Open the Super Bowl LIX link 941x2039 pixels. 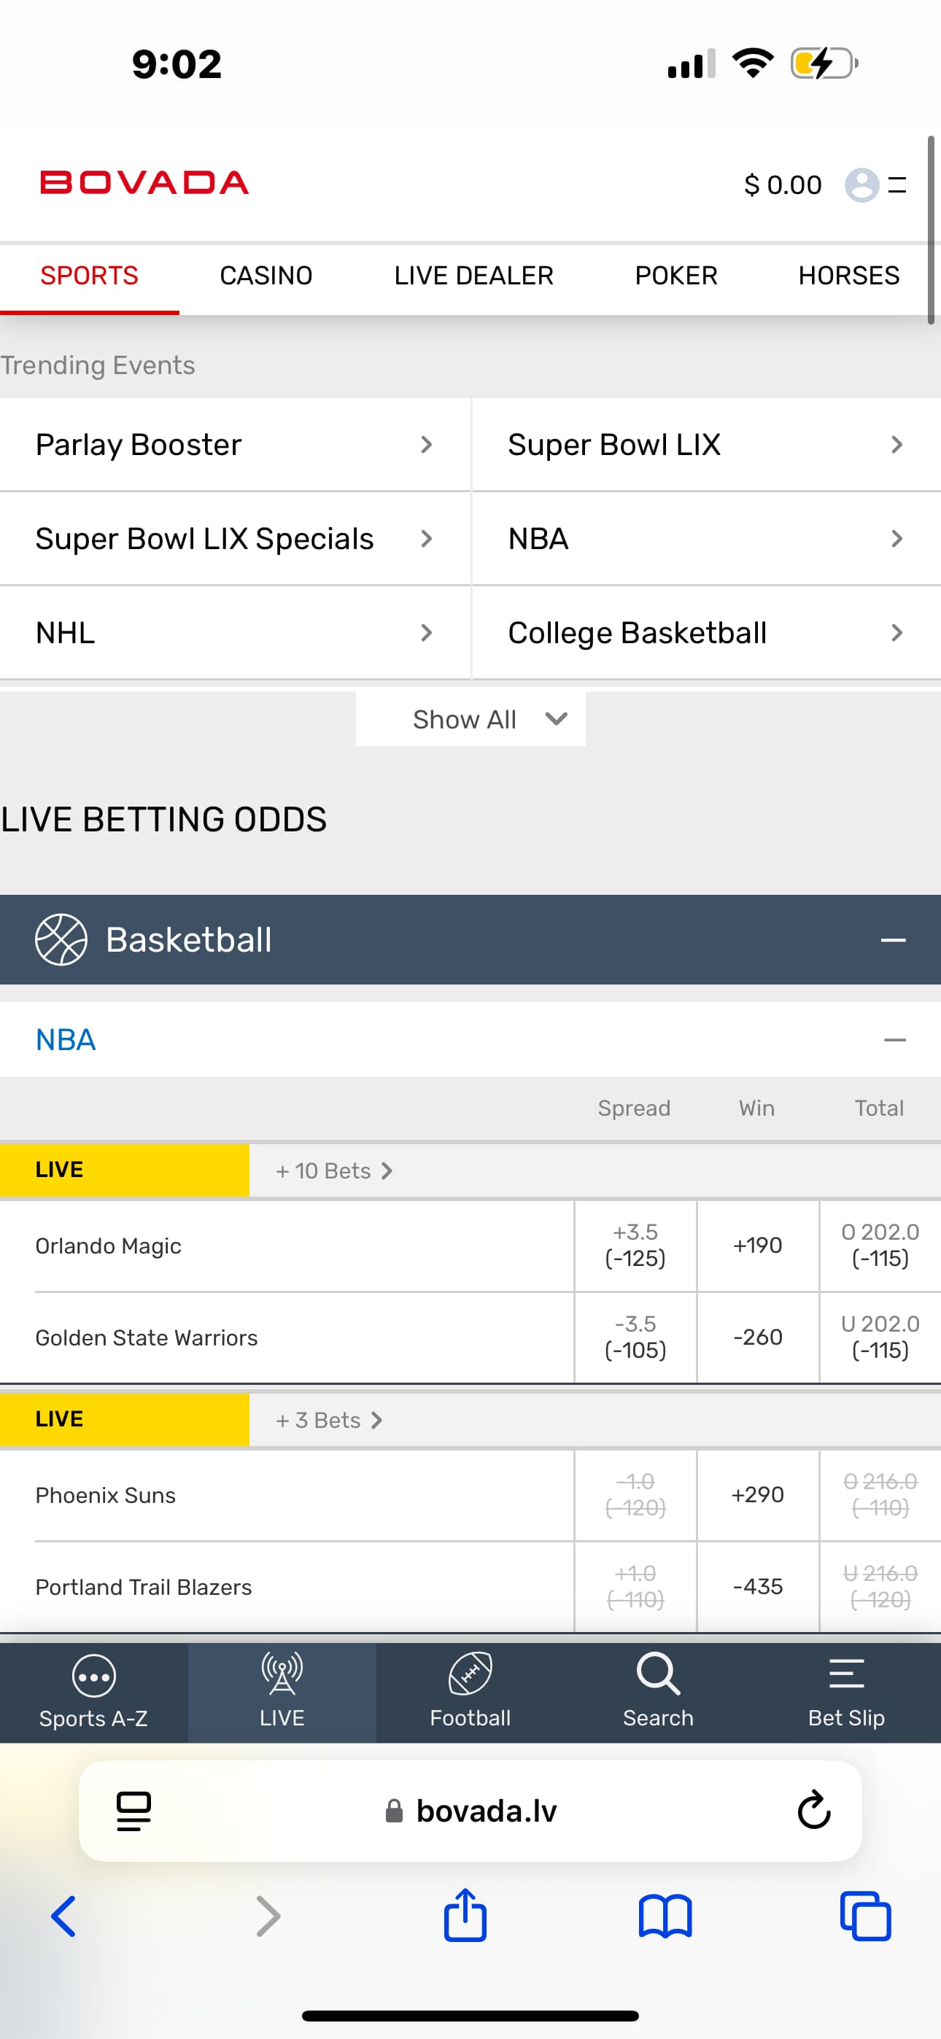pyautogui.click(x=706, y=445)
